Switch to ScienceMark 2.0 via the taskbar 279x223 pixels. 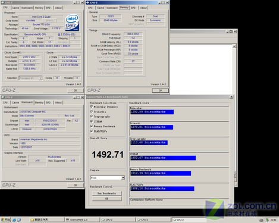(82, 219)
